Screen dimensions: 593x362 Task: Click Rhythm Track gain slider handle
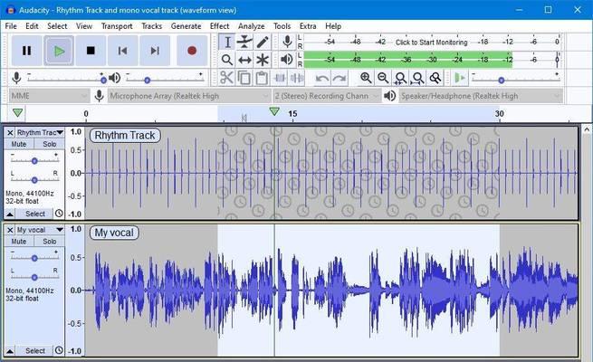pos(34,161)
